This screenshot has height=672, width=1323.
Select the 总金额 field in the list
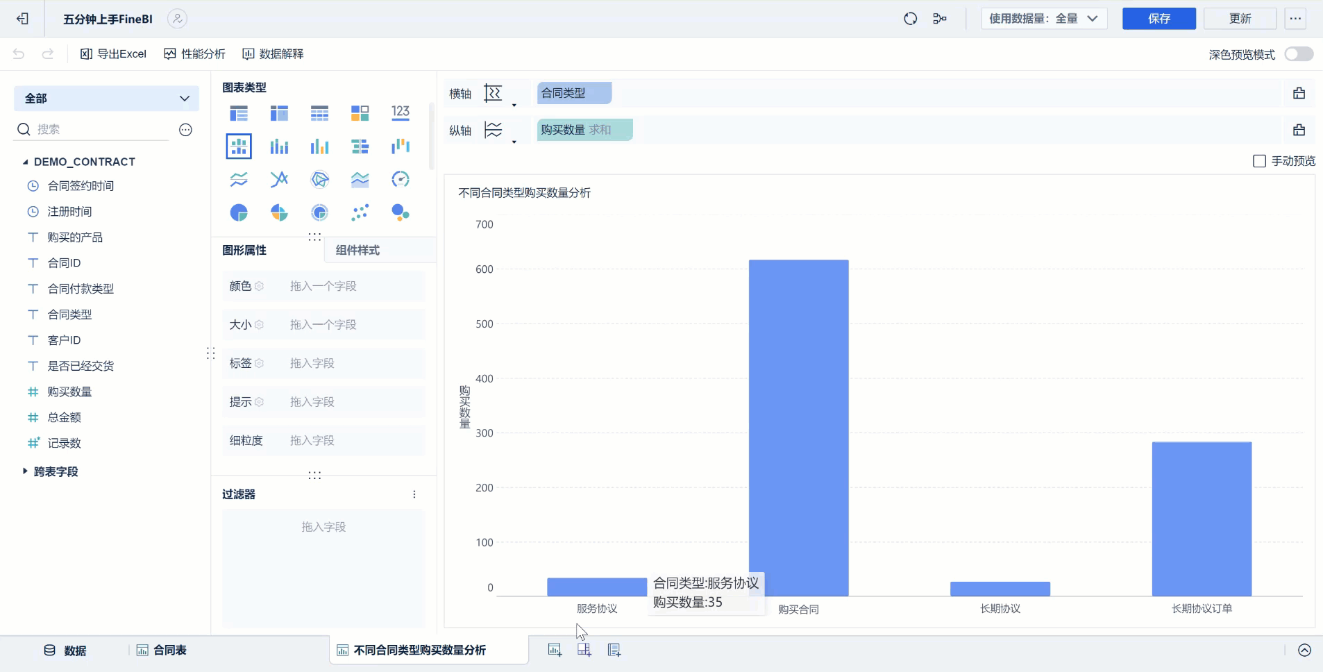click(x=64, y=417)
